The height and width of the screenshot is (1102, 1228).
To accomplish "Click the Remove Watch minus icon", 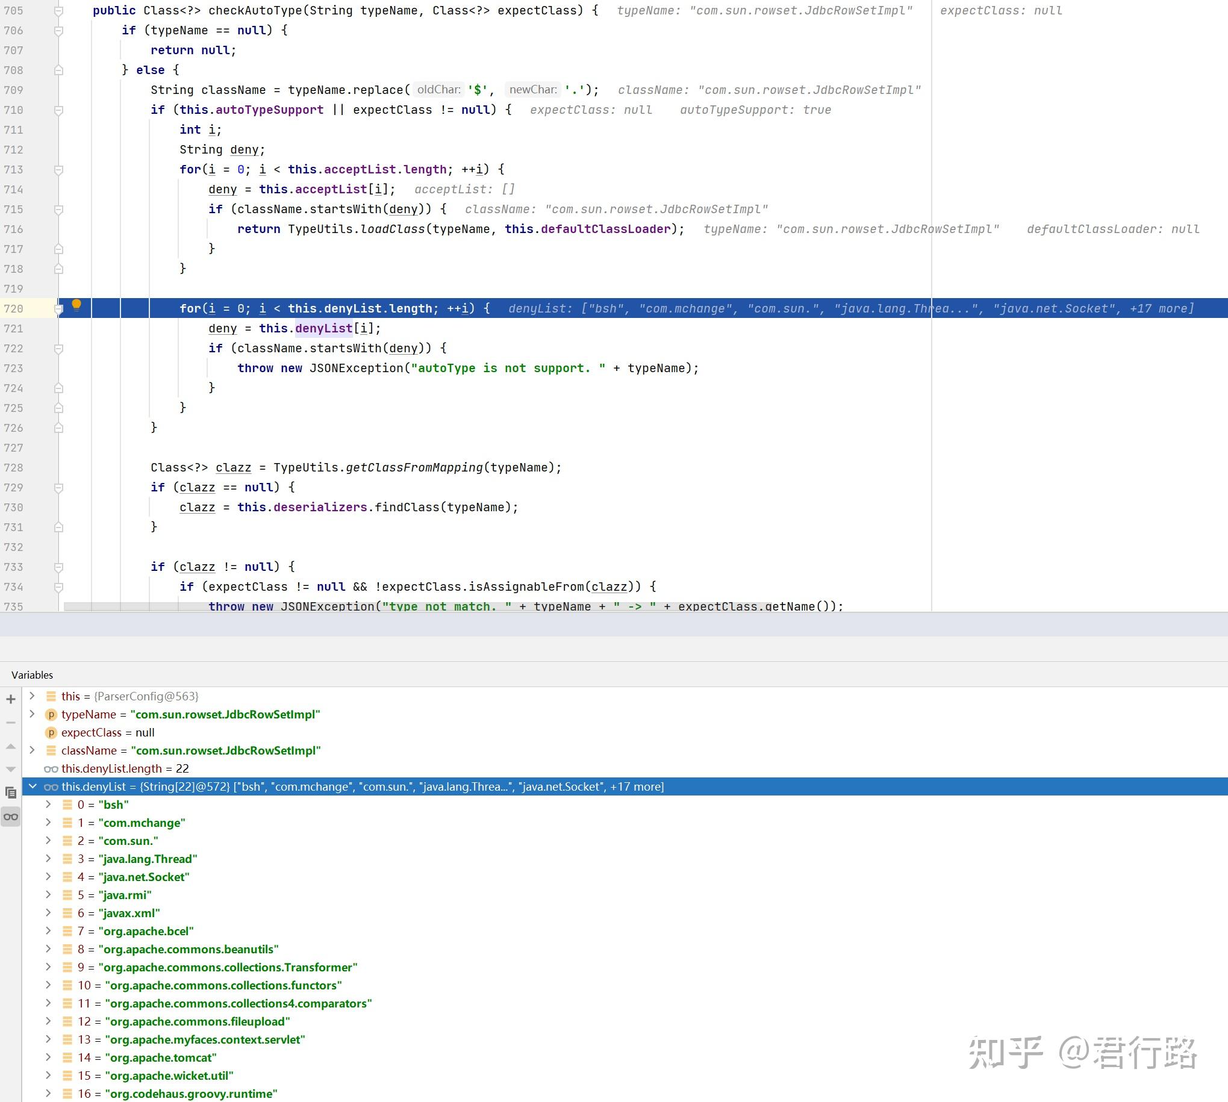I will pyautogui.click(x=10, y=722).
